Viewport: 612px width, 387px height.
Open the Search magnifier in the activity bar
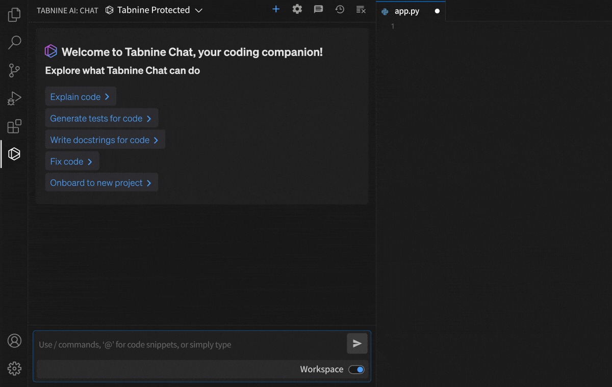14,43
